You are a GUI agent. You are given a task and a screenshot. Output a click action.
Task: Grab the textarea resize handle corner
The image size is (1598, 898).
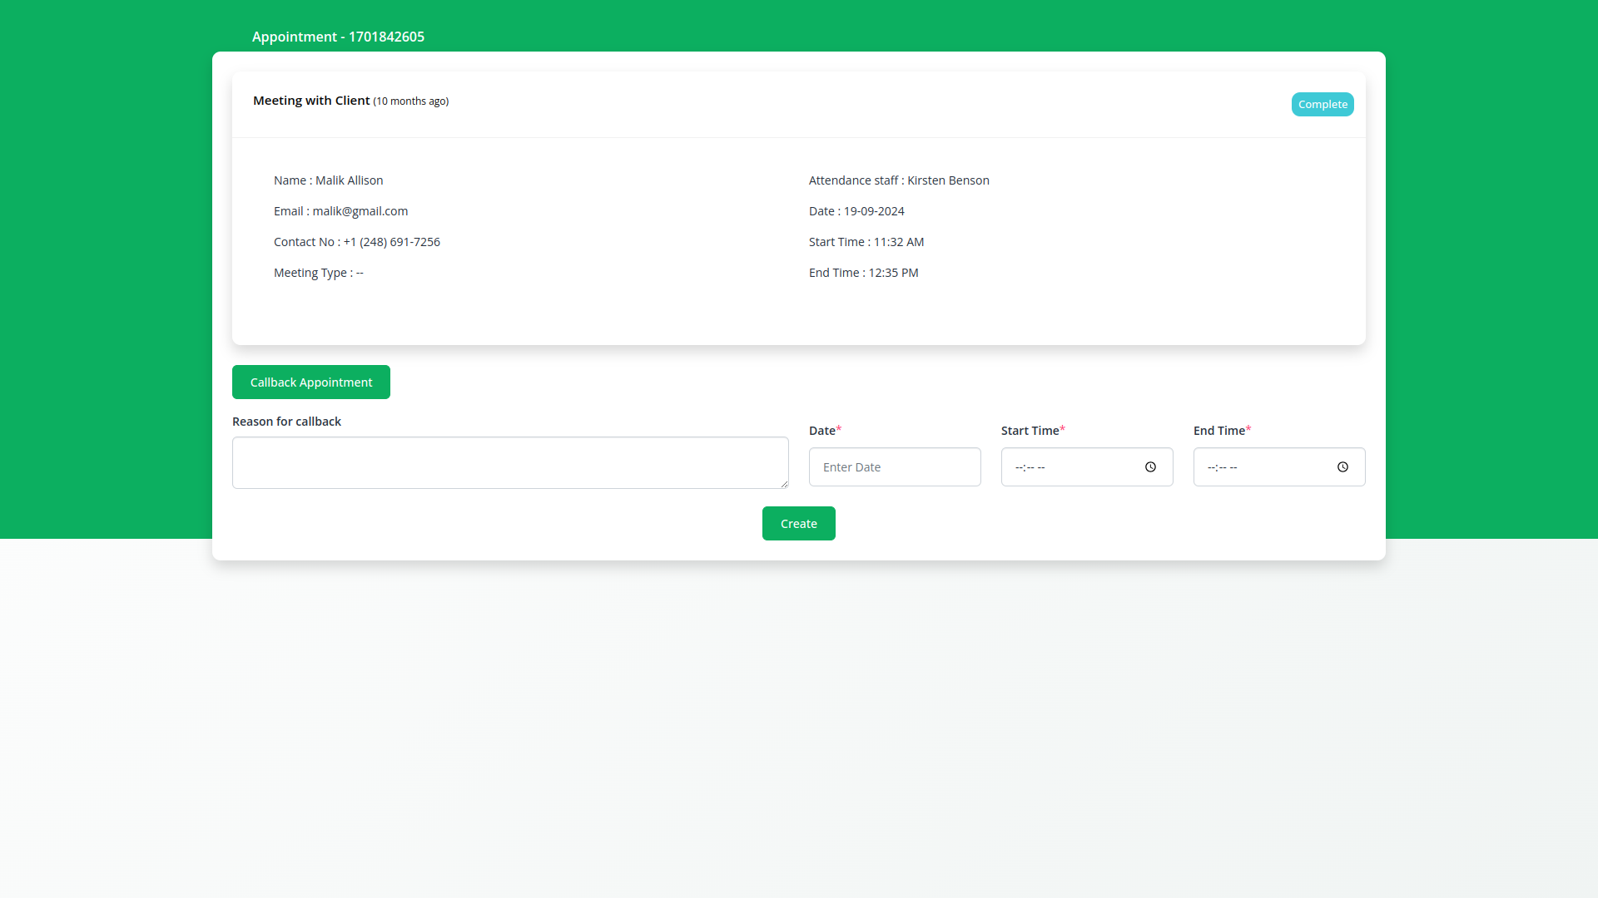point(784,484)
